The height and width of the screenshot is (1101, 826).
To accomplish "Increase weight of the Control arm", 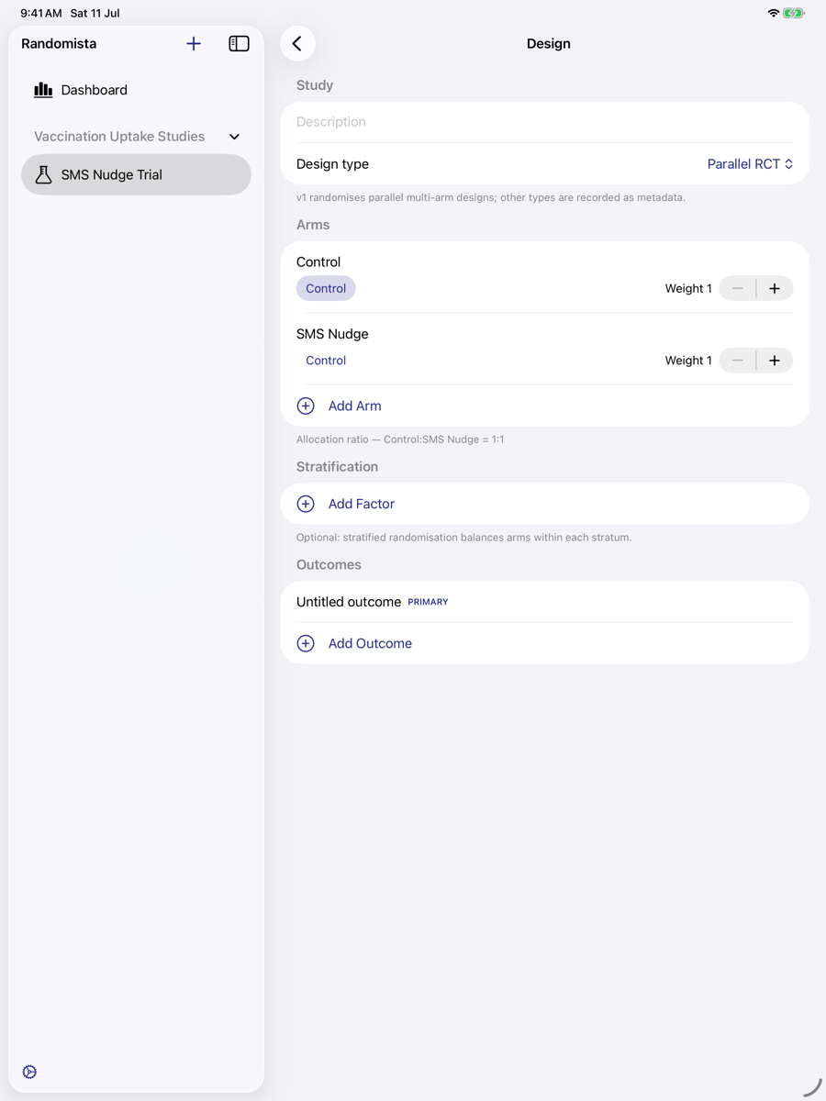I will coord(775,288).
